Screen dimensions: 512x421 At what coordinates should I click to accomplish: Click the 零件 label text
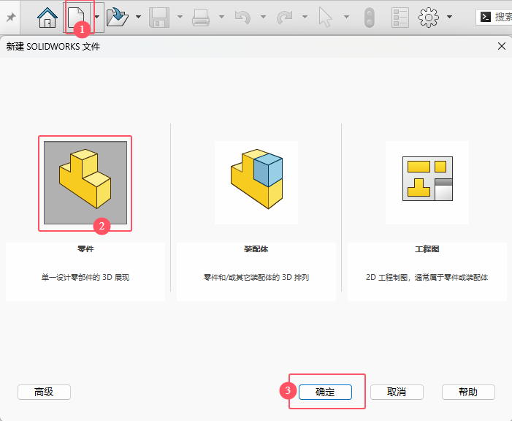(85, 249)
